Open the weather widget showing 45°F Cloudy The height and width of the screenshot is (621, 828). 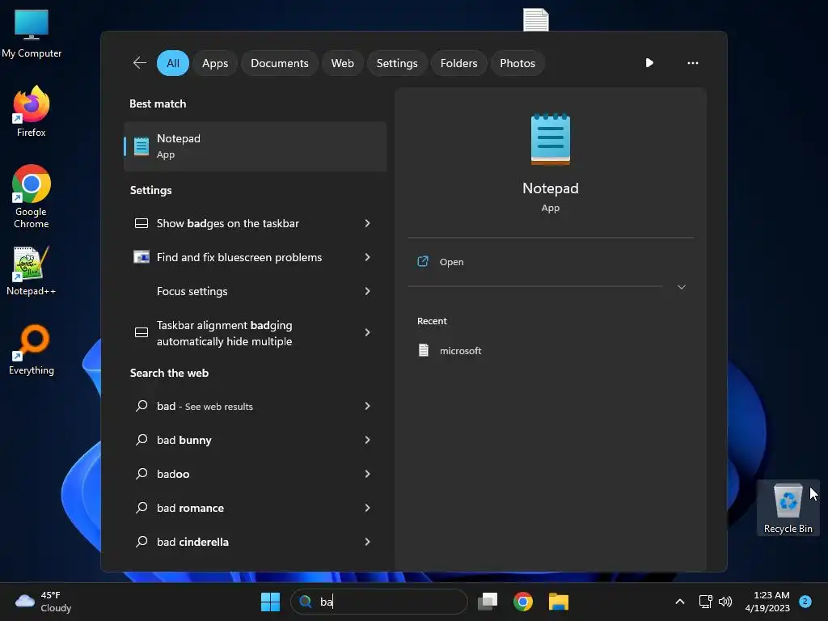click(x=44, y=602)
